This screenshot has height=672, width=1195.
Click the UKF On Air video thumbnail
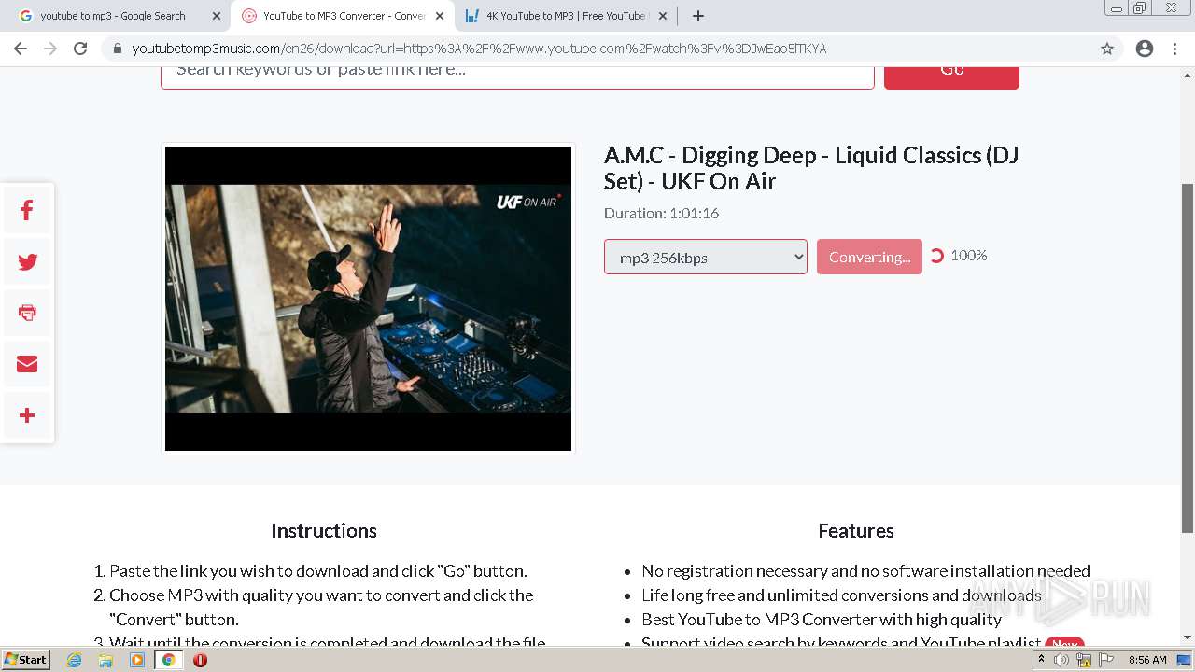point(368,299)
